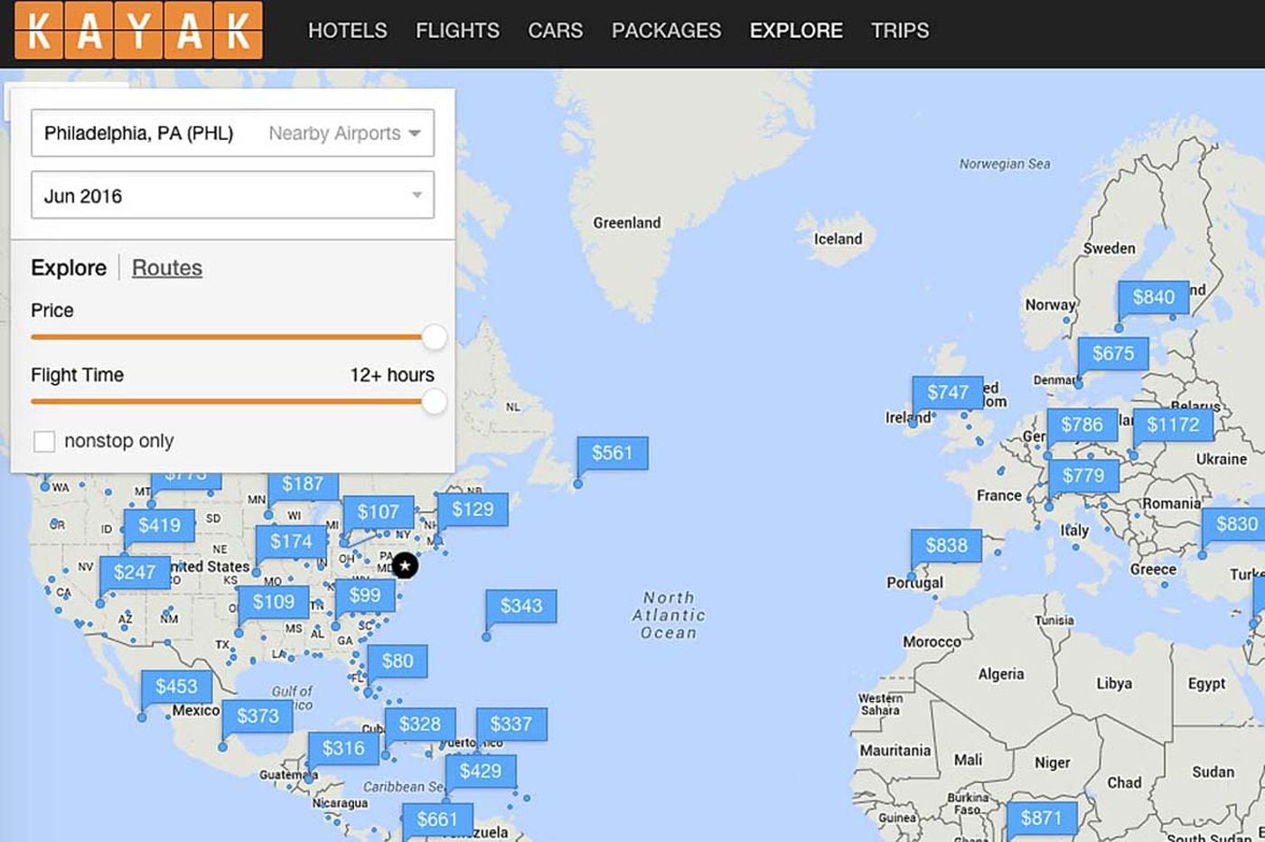This screenshot has height=842, width=1265.
Task: Click the Flight Time slider handle
Action: click(x=435, y=402)
